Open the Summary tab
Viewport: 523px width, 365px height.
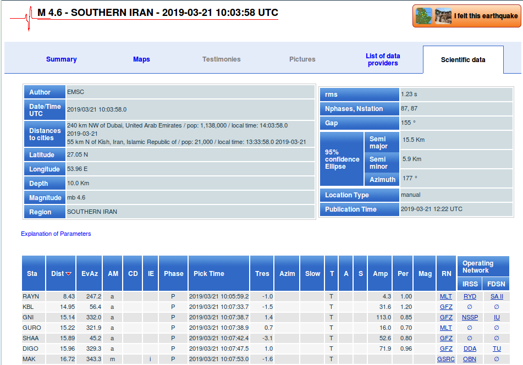point(61,59)
